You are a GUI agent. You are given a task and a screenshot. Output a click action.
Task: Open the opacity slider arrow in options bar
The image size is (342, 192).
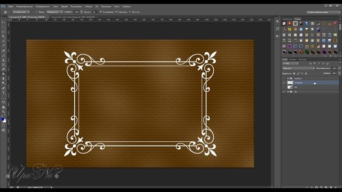pos(82,12)
